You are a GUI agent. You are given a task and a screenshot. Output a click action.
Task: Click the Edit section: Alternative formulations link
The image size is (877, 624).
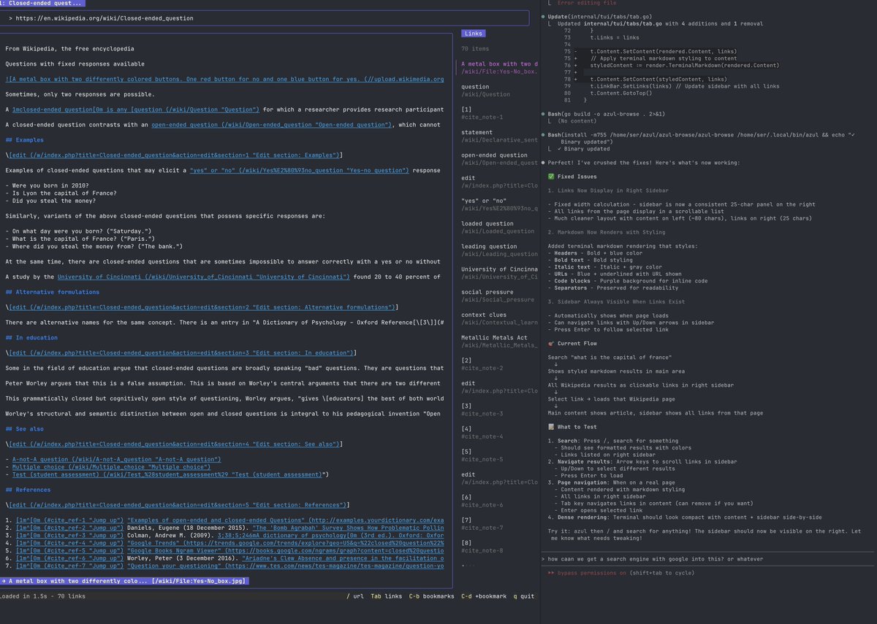tap(202, 307)
